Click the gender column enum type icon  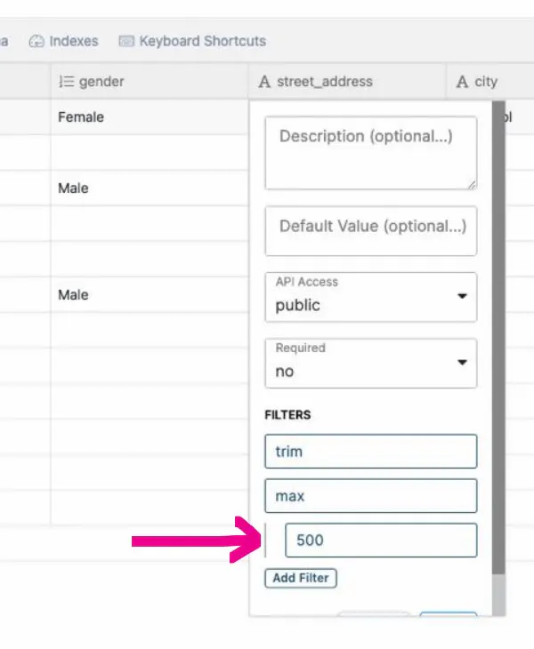click(x=66, y=82)
